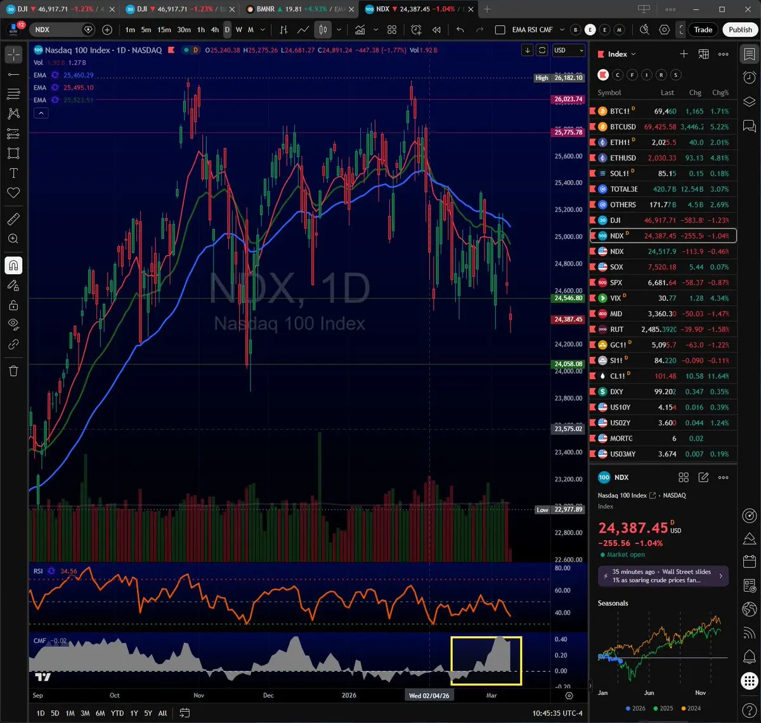Toggle lock all drawing tools
This screenshot has width=761, height=723.
tap(13, 305)
